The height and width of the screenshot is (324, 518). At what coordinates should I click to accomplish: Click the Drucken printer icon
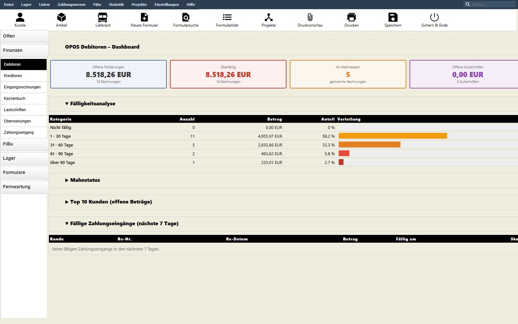coord(352,17)
